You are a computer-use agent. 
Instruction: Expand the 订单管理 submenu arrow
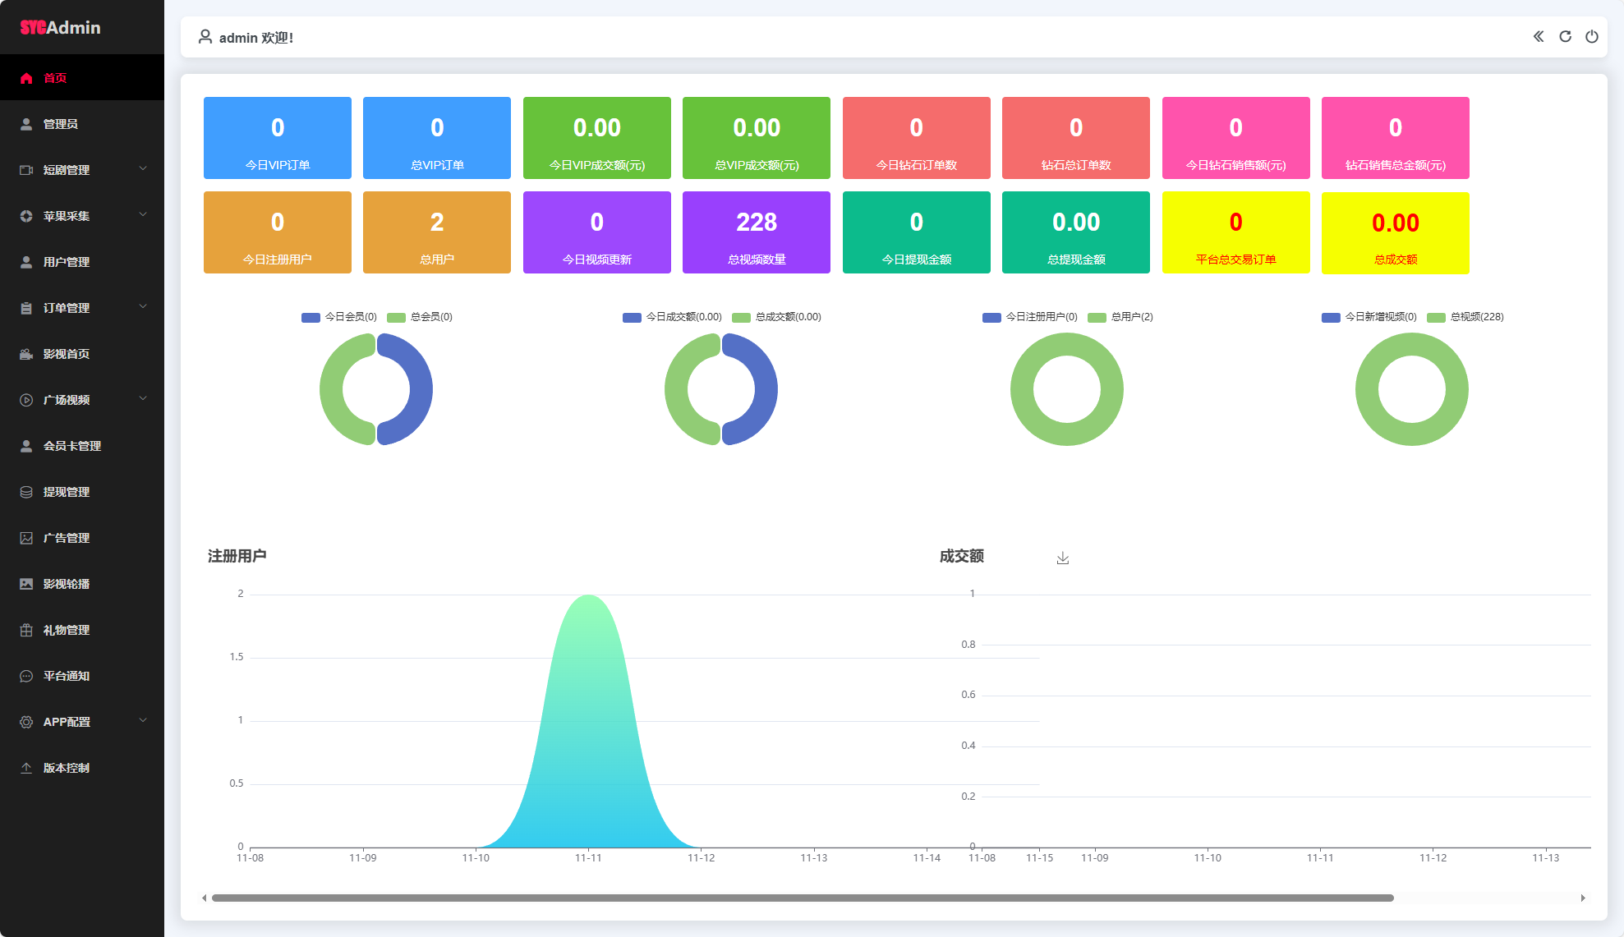pos(143,307)
